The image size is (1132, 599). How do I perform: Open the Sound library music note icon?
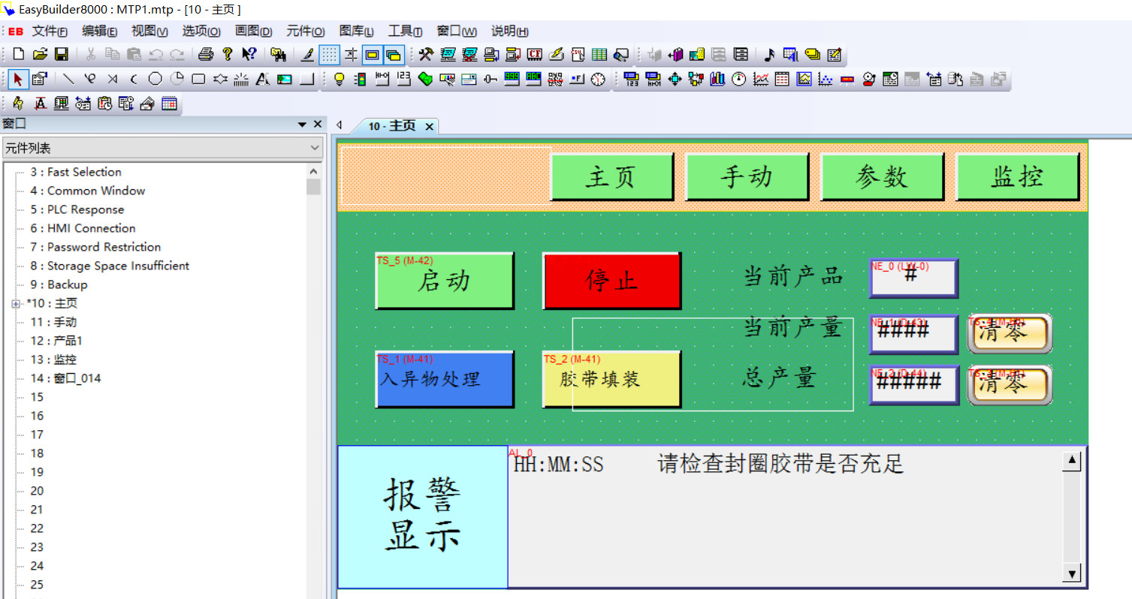(x=768, y=54)
